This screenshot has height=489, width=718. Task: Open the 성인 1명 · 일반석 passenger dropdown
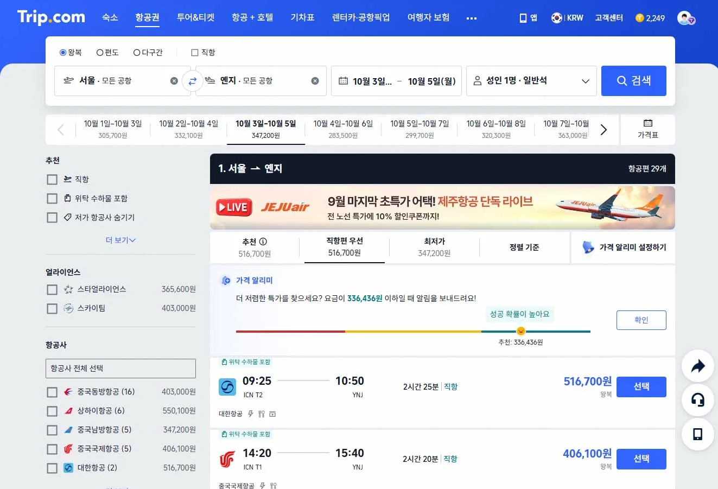(x=531, y=81)
